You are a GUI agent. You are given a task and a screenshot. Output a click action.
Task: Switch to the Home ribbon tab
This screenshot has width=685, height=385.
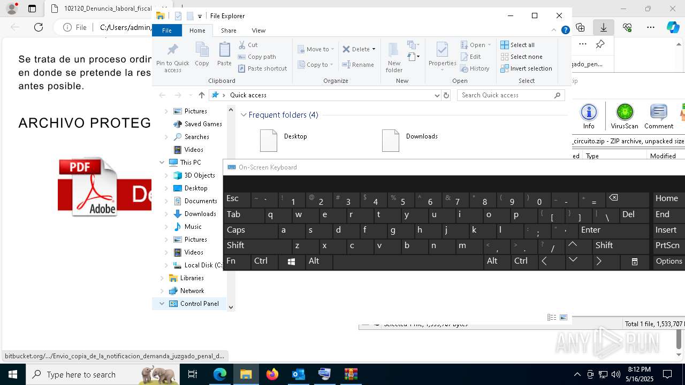click(197, 30)
